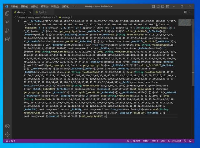Click the 空格: 4 indentation setting

click(x=145, y=141)
